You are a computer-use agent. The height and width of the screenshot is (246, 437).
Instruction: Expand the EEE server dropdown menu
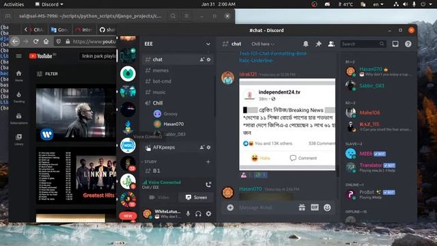click(x=208, y=44)
